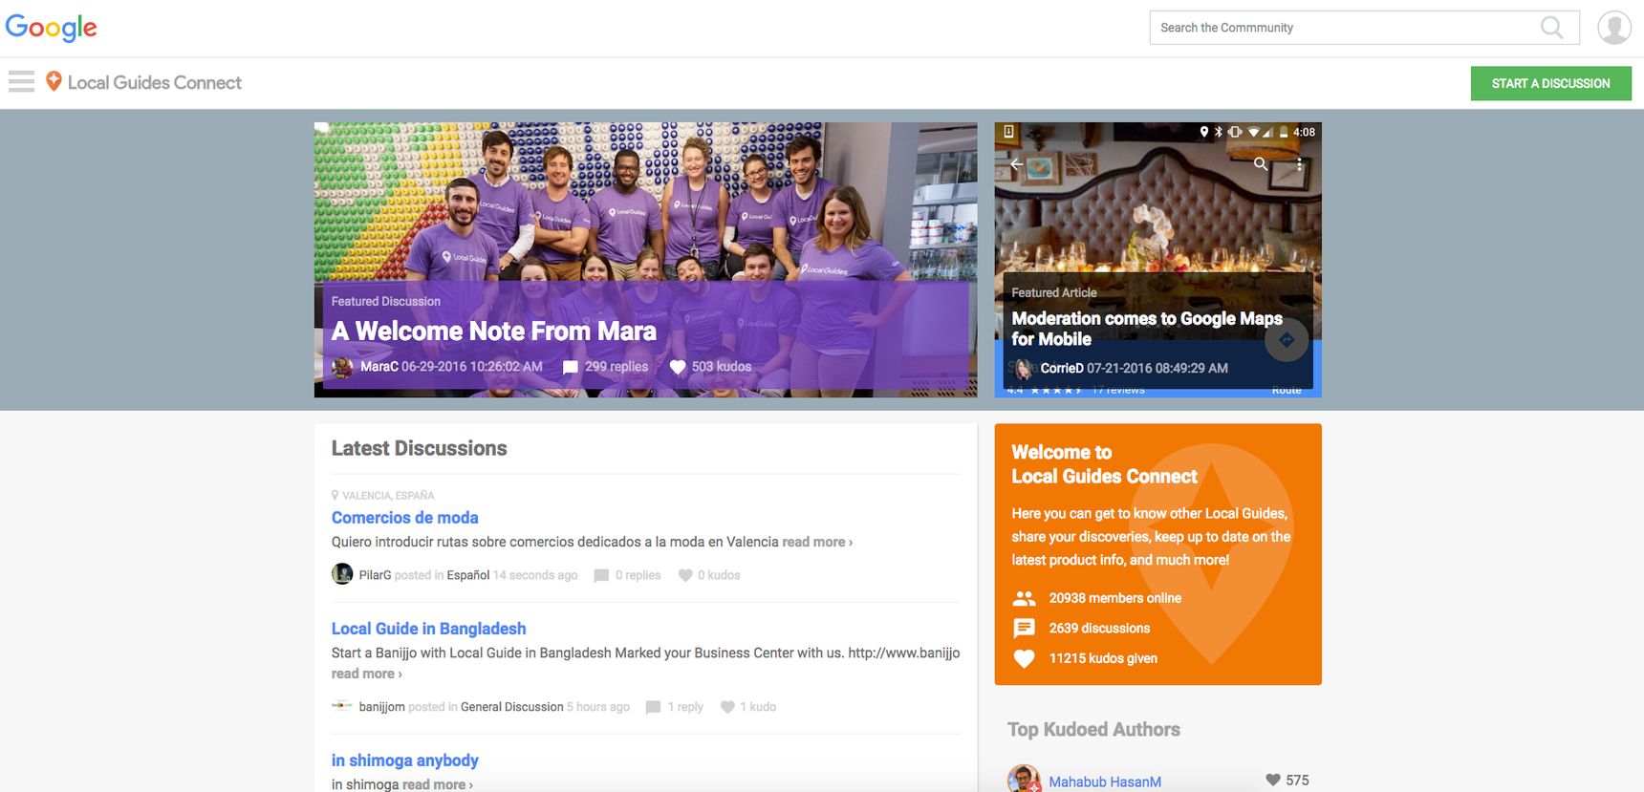Click the discussions chat icon in welcome panel

point(1024,628)
